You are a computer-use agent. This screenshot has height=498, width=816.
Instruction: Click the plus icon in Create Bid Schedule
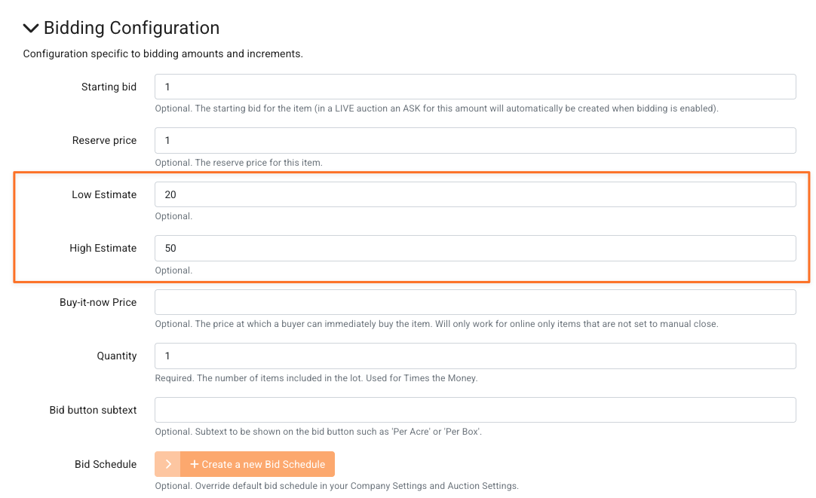coord(195,464)
